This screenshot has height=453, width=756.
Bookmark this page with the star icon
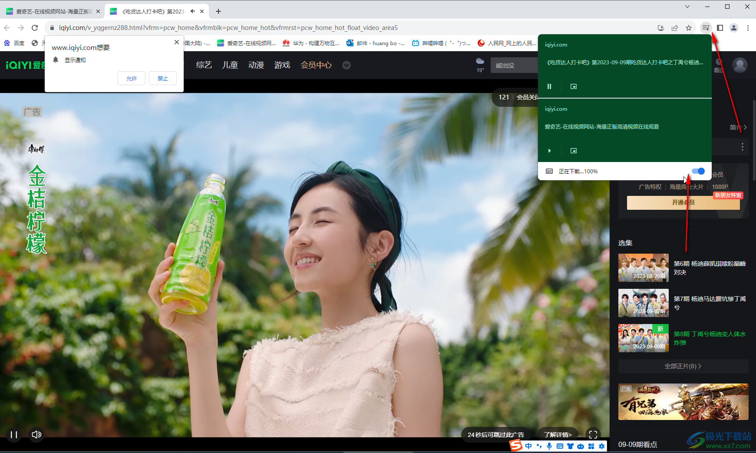pyautogui.click(x=689, y=28)
